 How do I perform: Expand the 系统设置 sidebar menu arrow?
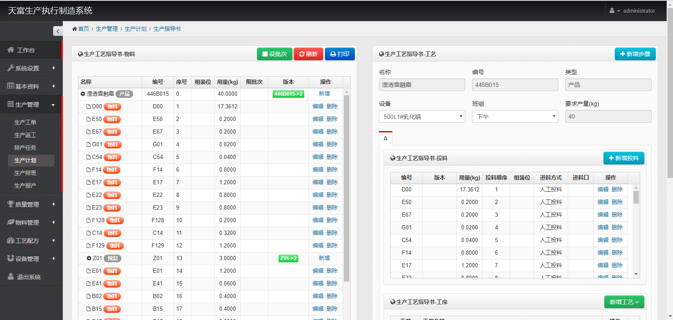coord(53,68)
